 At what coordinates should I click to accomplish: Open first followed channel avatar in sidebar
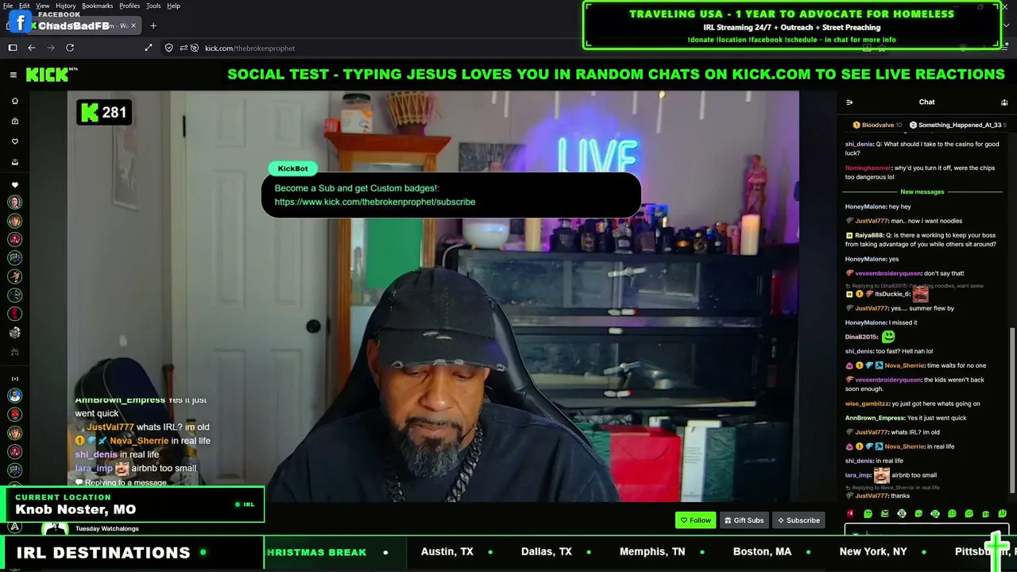14,203
